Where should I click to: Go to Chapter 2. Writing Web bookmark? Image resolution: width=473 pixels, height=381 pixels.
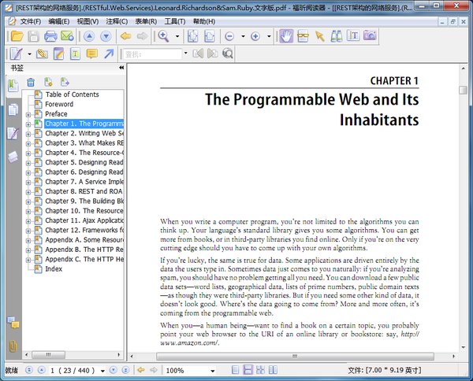[84, 133]
